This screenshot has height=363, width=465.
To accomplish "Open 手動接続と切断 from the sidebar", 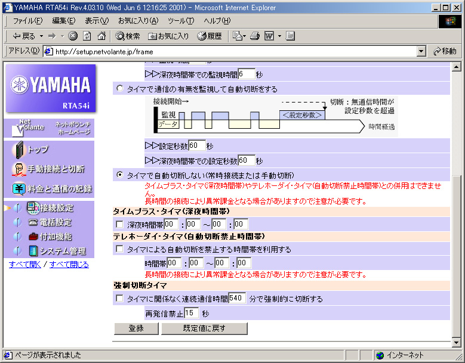I will click(x=55, y=169).
